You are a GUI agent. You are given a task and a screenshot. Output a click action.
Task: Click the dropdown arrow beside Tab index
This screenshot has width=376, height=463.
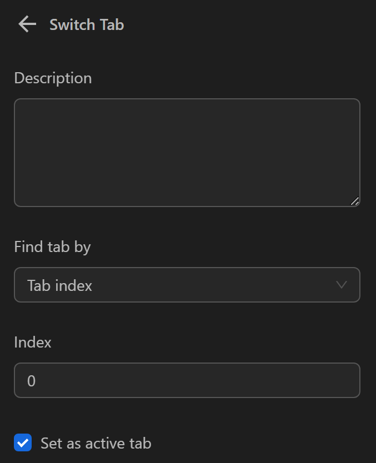click(343, 285)
